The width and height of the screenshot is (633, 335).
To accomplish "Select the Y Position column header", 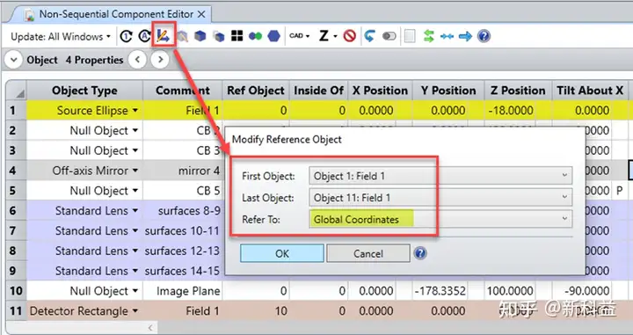I will pyautogui.click(x=448, y=91).
